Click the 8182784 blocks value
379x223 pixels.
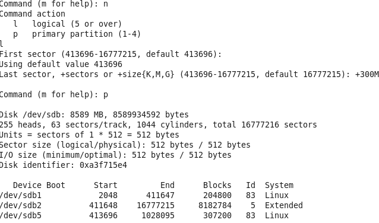[x=215, y=205]
